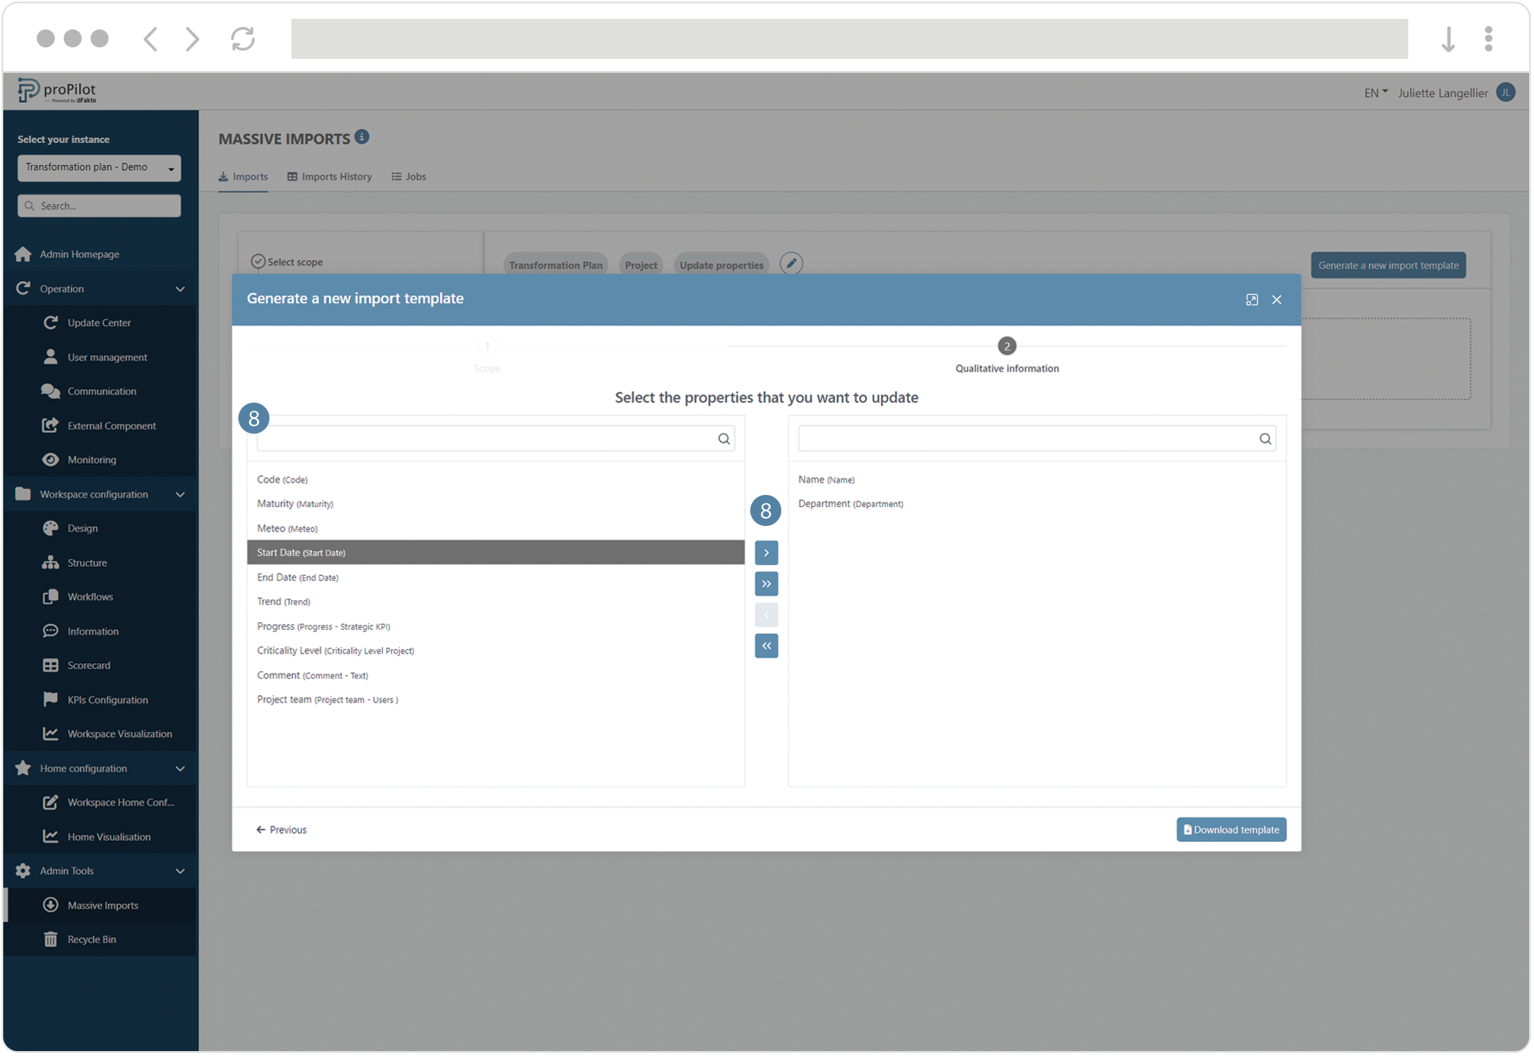Screen dimensions: 1534x1056
Task: Click the move all properties right button
Action: click(766, 584)
